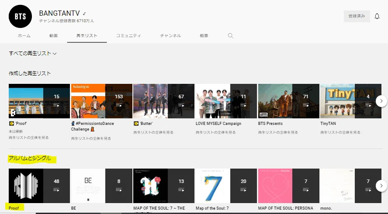Click playlist icon on BE album thumbnail
Viewport: 388px width, 214px height.
[x=119, y=190]
